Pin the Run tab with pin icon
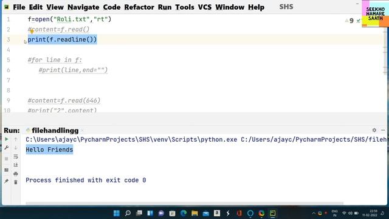Viewport: 389px width, 219px height. tap(7, 181)
